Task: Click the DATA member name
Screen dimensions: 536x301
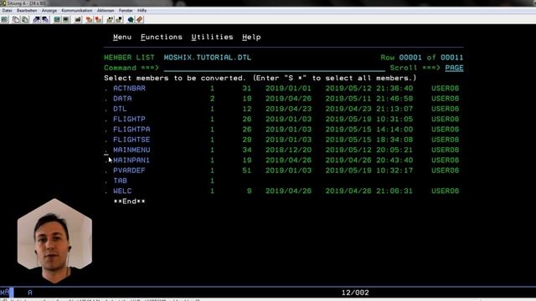Action: pos(122,99)
